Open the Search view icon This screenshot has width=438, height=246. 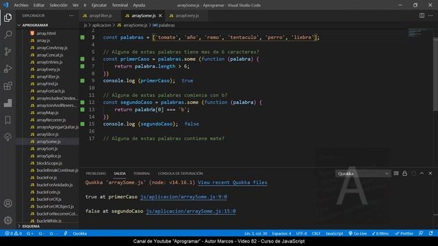tap(8, 35)
